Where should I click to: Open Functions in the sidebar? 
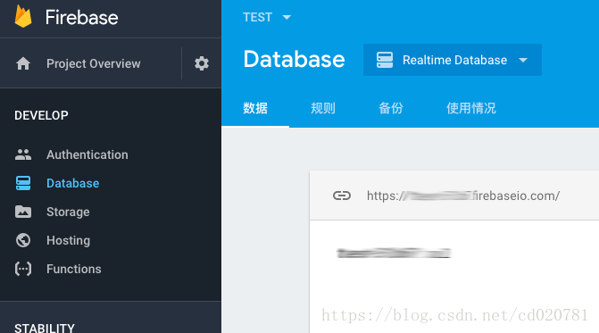(x=74, y=269)
